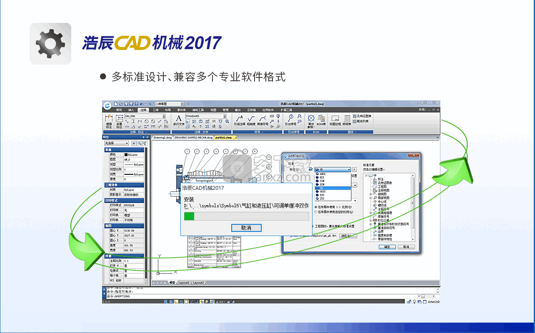Switch to the Drawing1.dwg document tab

[x=162, y=137]
